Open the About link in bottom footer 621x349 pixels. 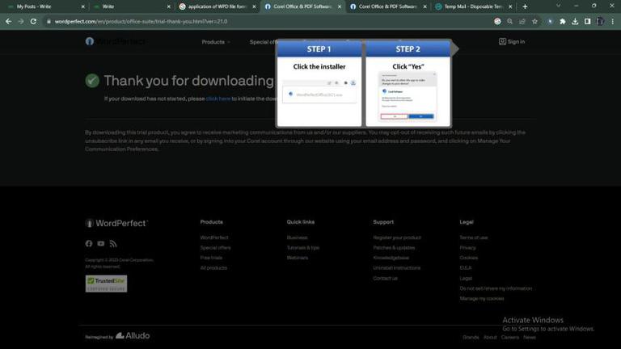[x=490, y=337]
